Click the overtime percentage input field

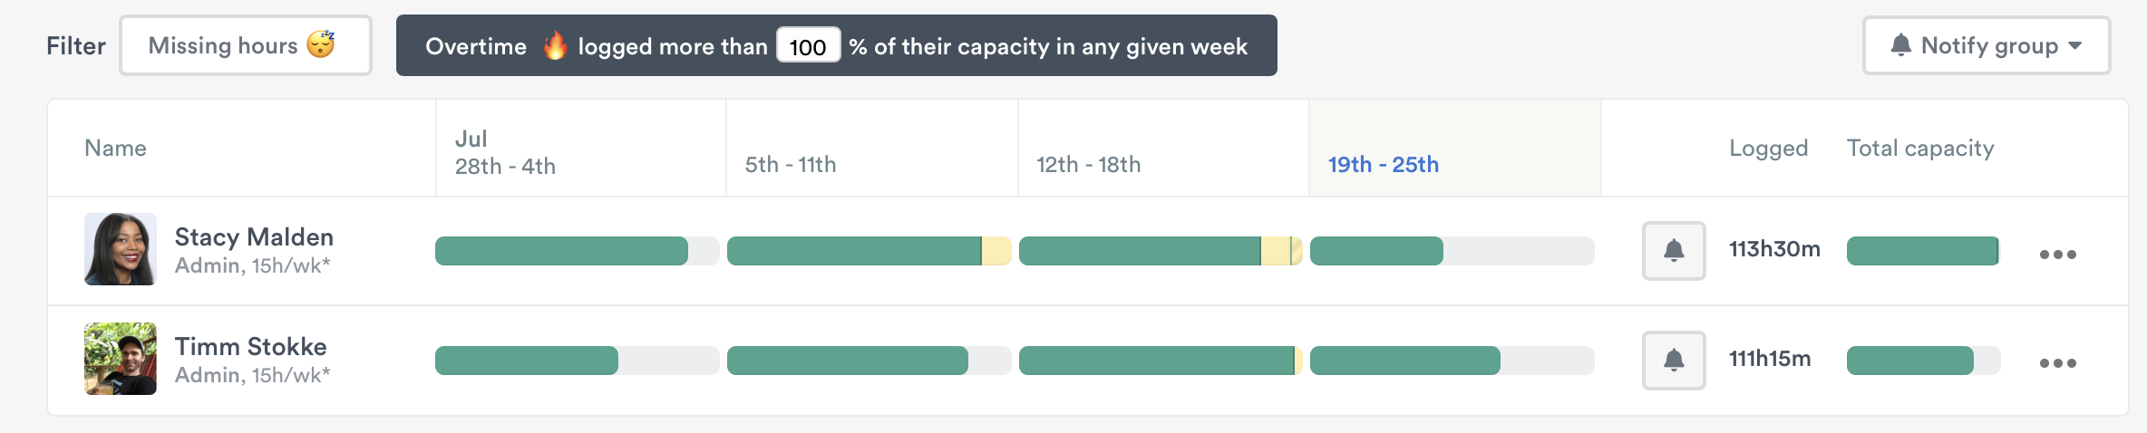[808, 46]
